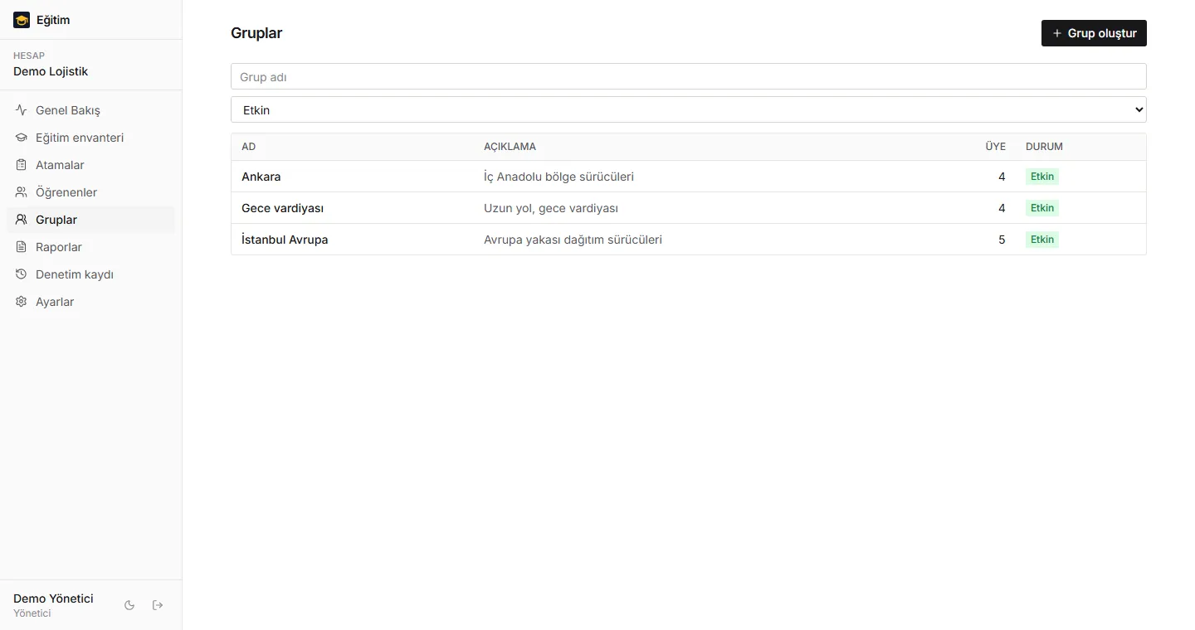Click the Eğitim graduation cap logo icon
Screen dimensions: 1195x630
pyautogui.click(x=22, y=20)
